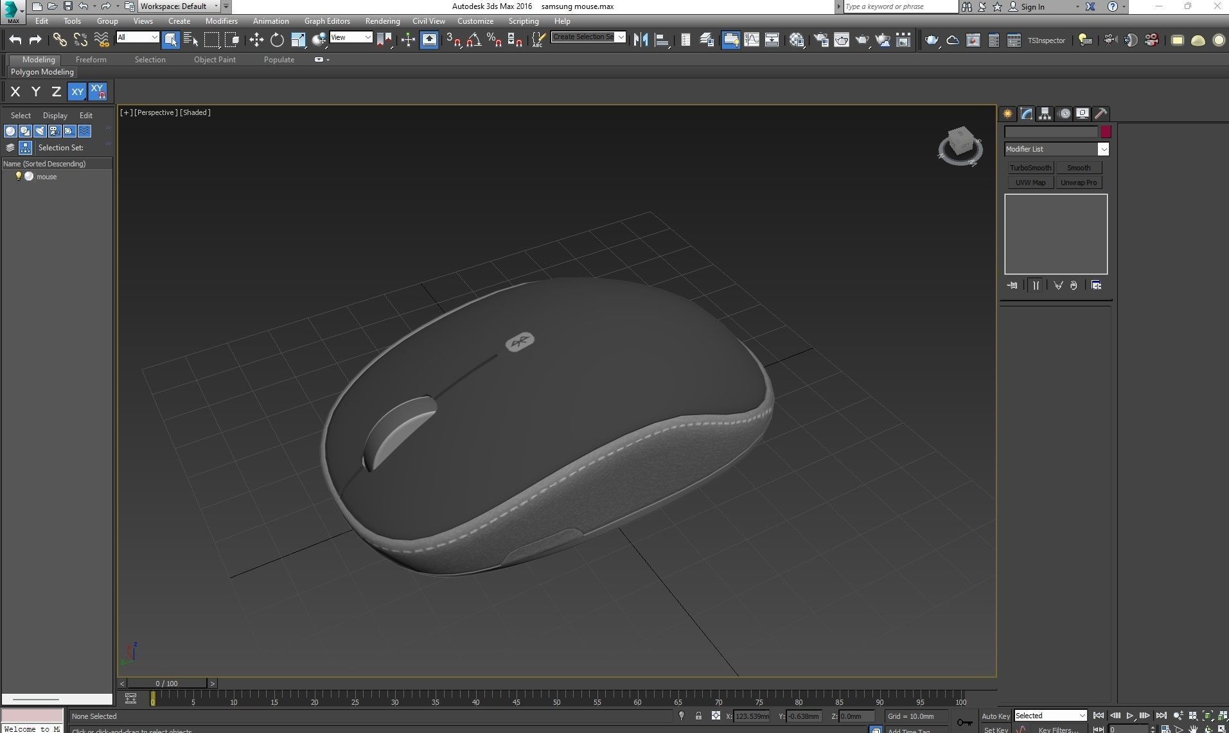
Task: Click the object color swatch
Action: click(1106, 132)
